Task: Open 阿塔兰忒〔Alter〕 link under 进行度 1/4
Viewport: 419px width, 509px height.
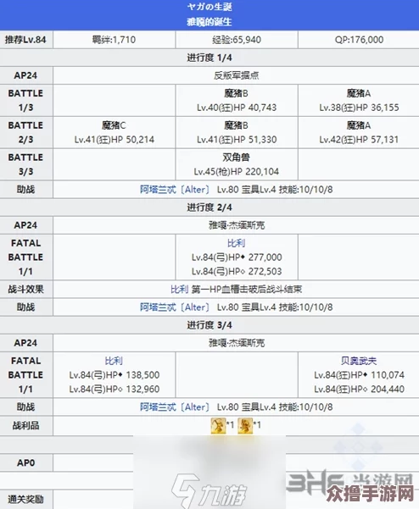Action: [x=176, y=190]
